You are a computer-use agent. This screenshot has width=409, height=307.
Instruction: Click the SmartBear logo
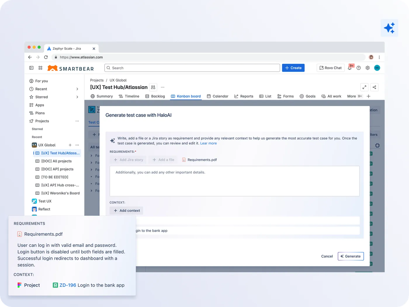pyautogui.click(x=71, y=68)
